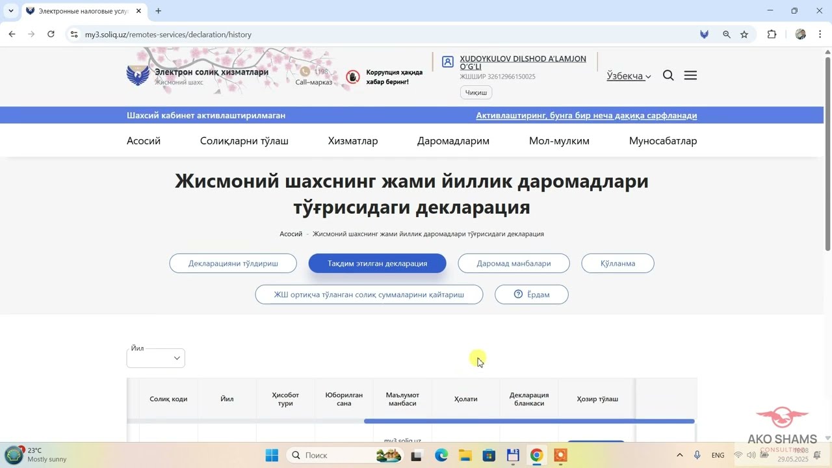Select Даромад манбалари tab button

513,263
